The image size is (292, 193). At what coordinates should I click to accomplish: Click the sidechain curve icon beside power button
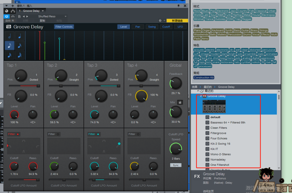coord(13,16)
